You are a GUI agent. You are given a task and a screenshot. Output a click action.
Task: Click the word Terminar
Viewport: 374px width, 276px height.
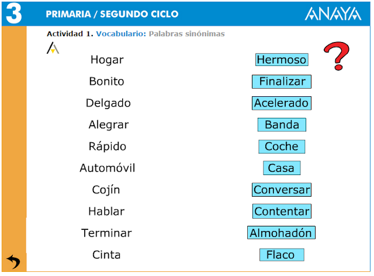106,233
